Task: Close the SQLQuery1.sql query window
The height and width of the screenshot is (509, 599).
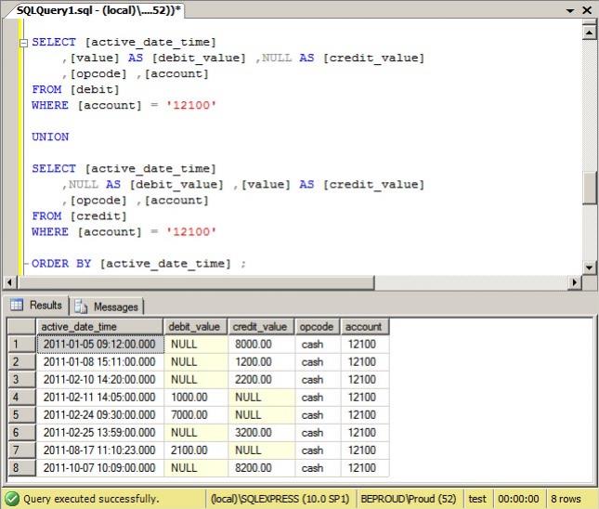Action: (588, 9)
